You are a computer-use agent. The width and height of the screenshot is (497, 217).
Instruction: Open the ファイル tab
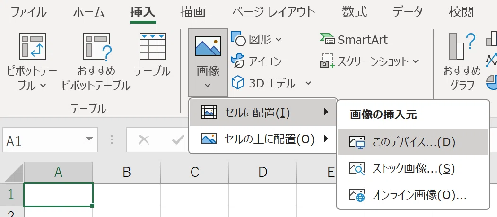coord(28,12)
